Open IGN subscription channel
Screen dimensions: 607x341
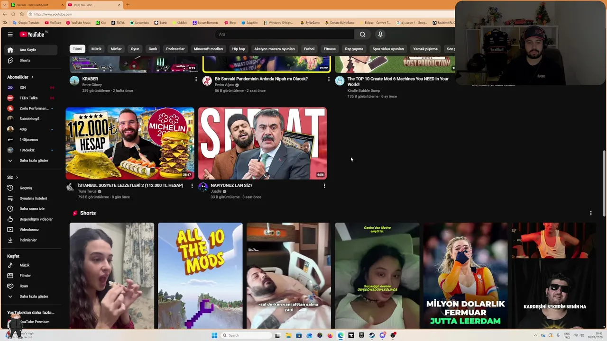pos(30,88)
